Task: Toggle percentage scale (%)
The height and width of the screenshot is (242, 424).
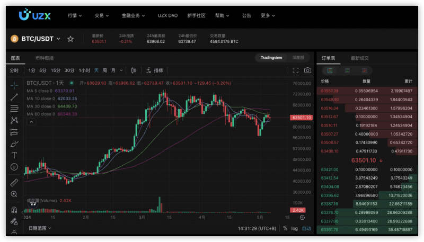Action: point(285,228)
